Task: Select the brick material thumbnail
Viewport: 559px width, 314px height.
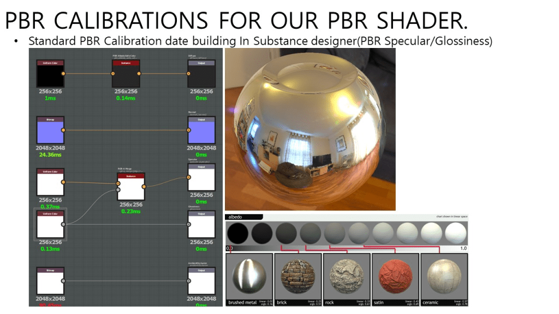Action: [x=298, y=276]
